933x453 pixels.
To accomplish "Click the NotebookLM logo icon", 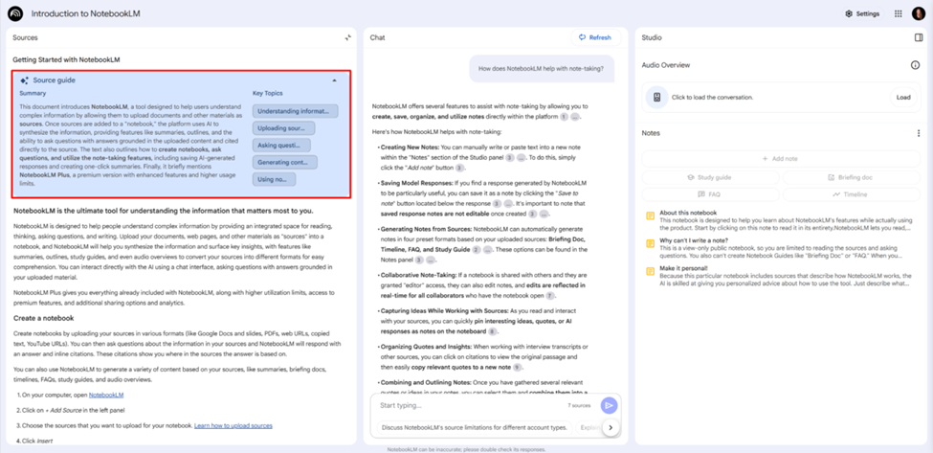I will coord(16,13).
